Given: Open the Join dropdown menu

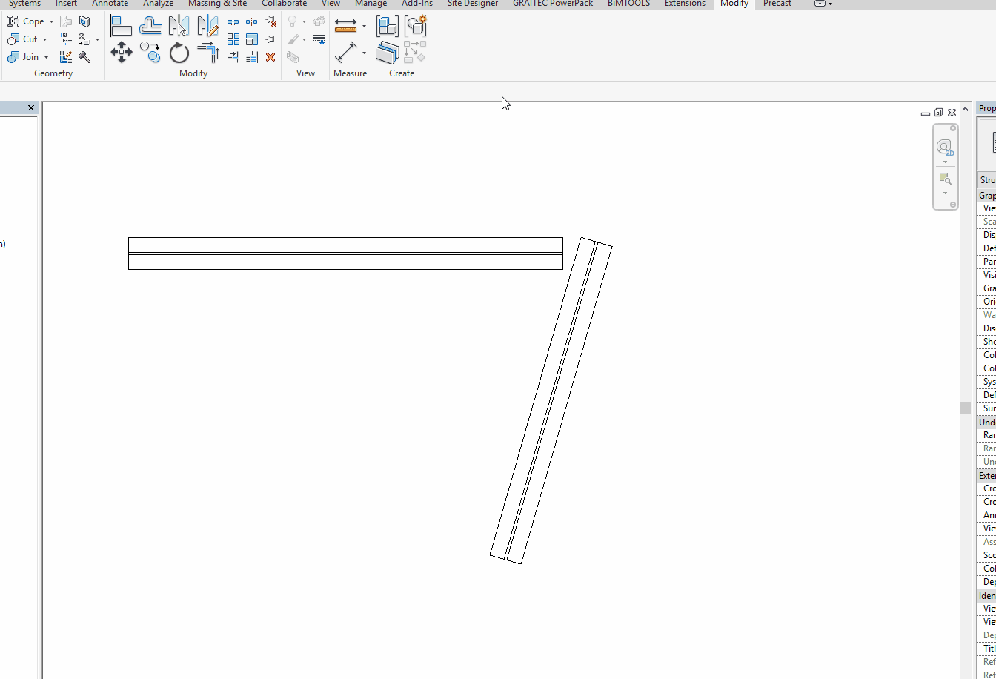Looking at the screenshot, I should (x=46, y=57).
